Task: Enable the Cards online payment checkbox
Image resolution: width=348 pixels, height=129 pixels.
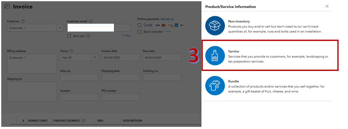Action: 139,25
